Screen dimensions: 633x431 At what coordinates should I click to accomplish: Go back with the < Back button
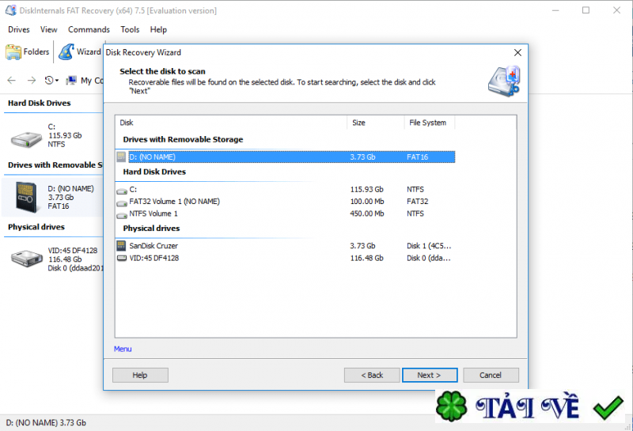(372, 375)
